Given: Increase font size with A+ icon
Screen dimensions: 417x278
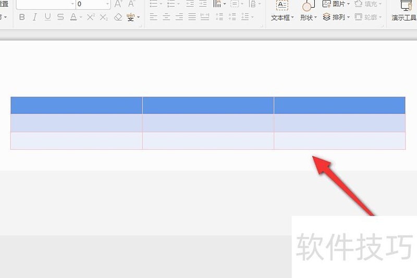Looking at the screenshot, I should coord(118,4).
